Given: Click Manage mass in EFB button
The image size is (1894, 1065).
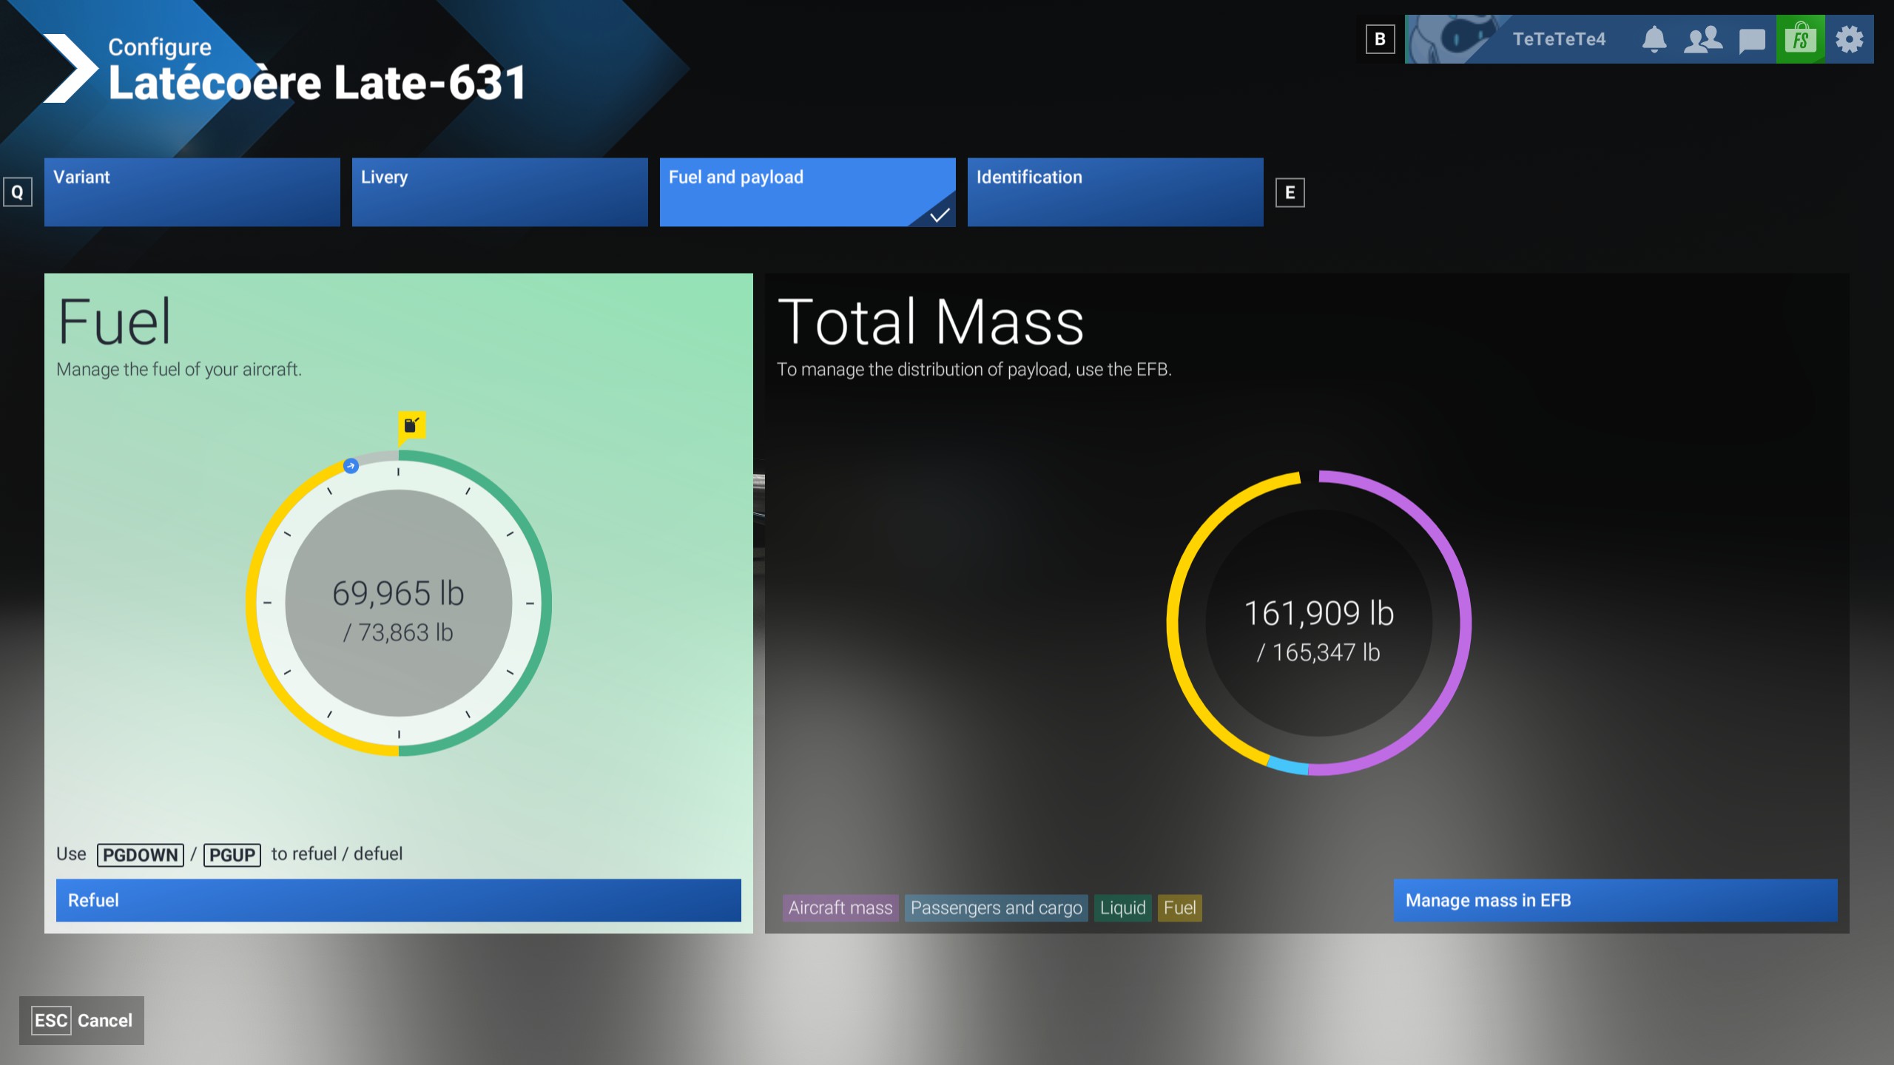Looking at the screenshot, I should [x=1615, y=900].
